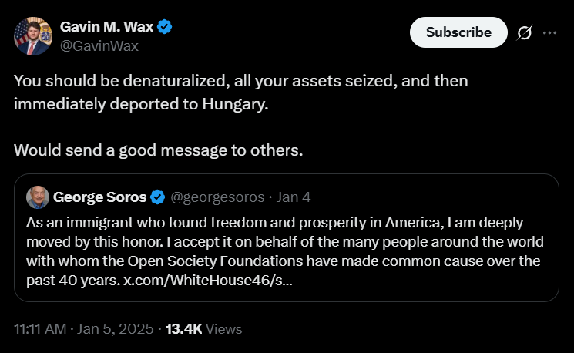Click "Would send a good message" sentence
Image resolution: width=574 pixels, height=353 pixels.
(158, 149)
